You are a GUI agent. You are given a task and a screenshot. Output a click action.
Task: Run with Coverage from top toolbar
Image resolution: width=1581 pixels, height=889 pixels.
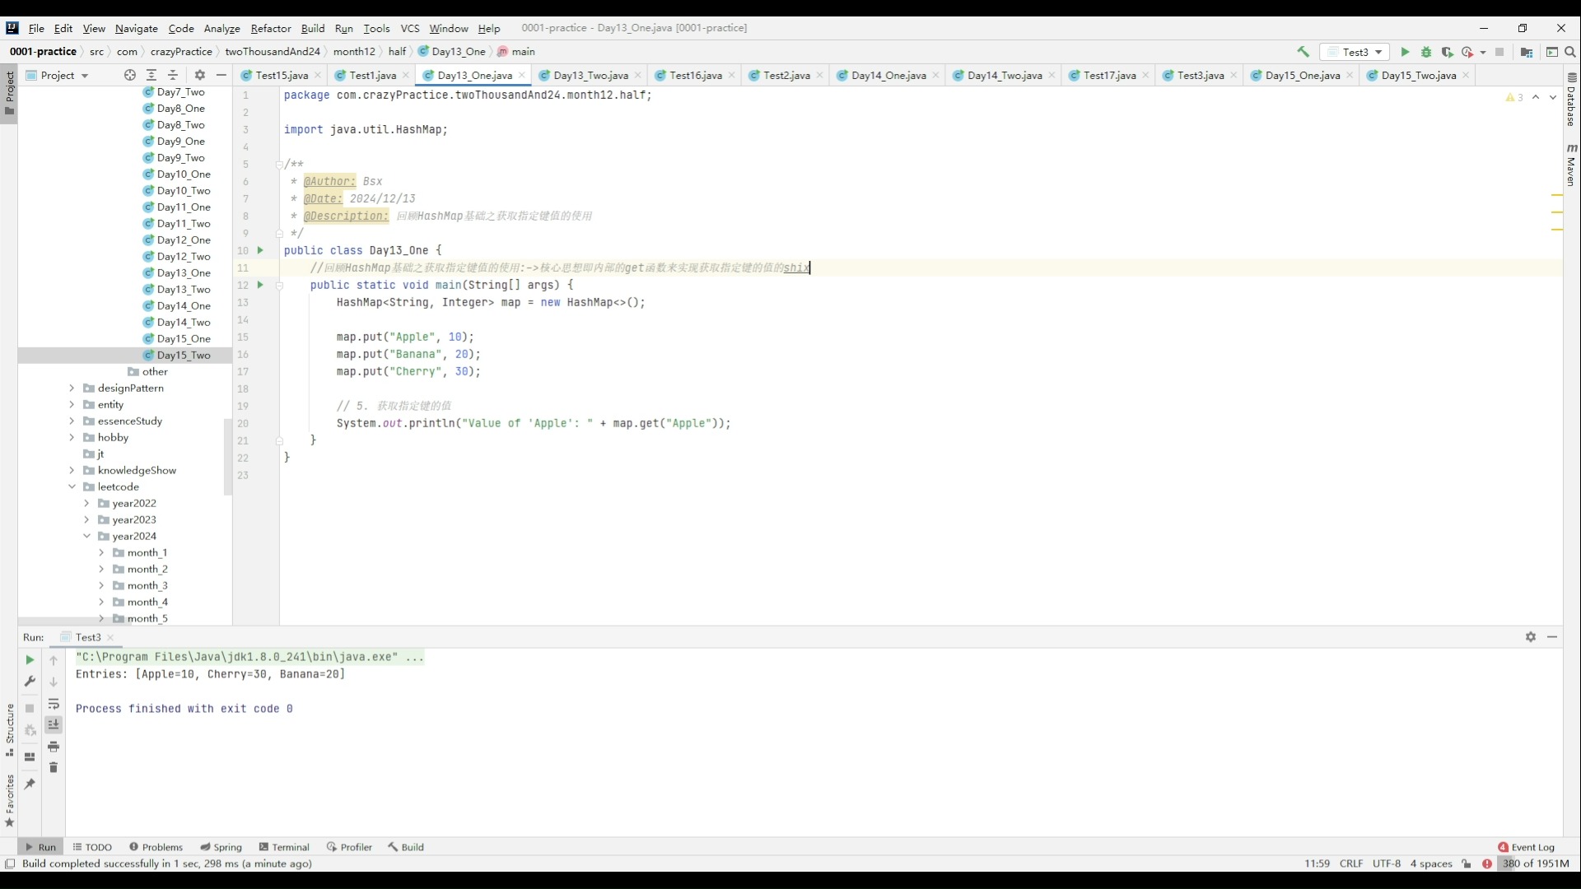point(1447,52)
